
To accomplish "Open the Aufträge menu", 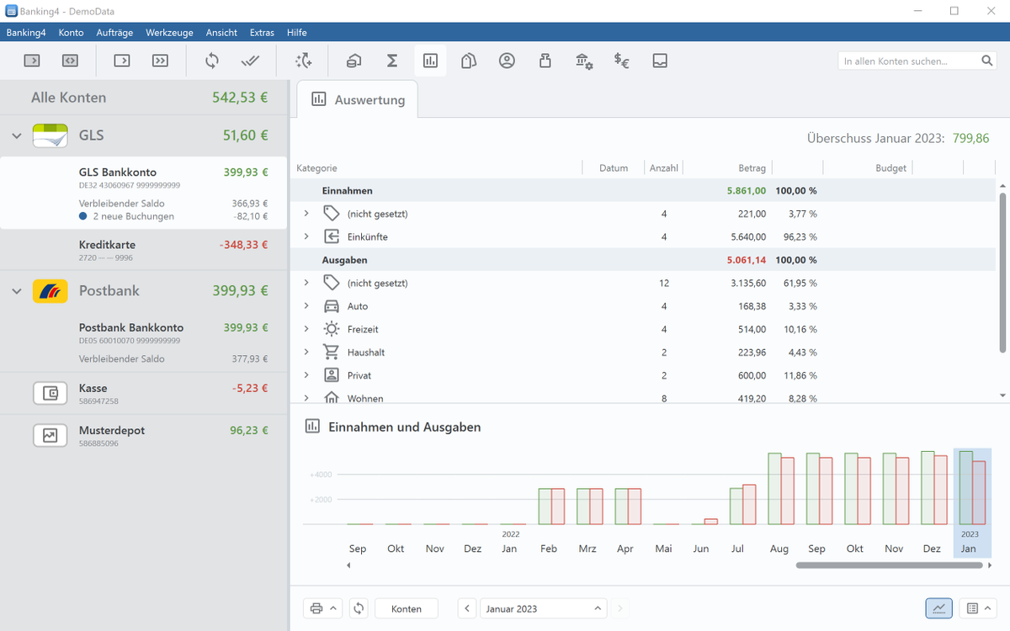I will point(114,32).
